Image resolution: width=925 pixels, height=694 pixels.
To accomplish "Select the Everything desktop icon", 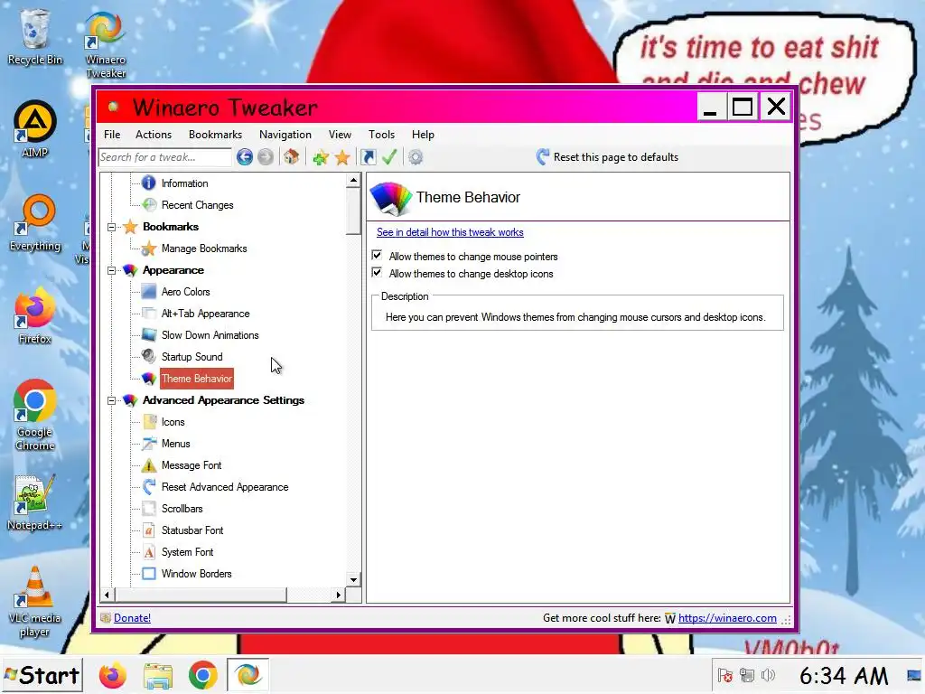I will [35, 223].
